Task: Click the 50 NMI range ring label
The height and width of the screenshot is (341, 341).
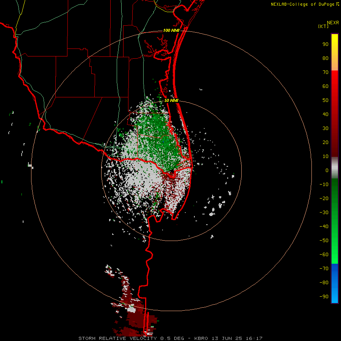Action: coord(171,100)
